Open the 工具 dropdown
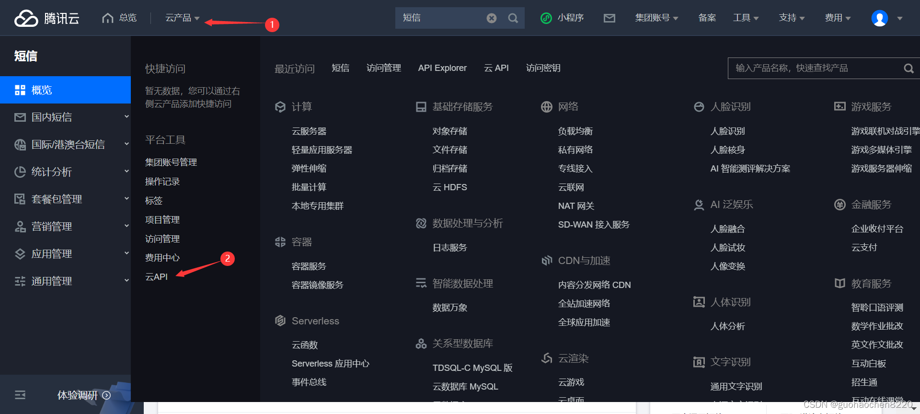Viewport: 920px width, 414px height. pyautogui.click(x=746, y=18)
